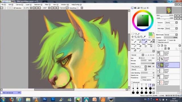Pick the Rotate view tool
The image size is (182, 102).
pos(138,37)
